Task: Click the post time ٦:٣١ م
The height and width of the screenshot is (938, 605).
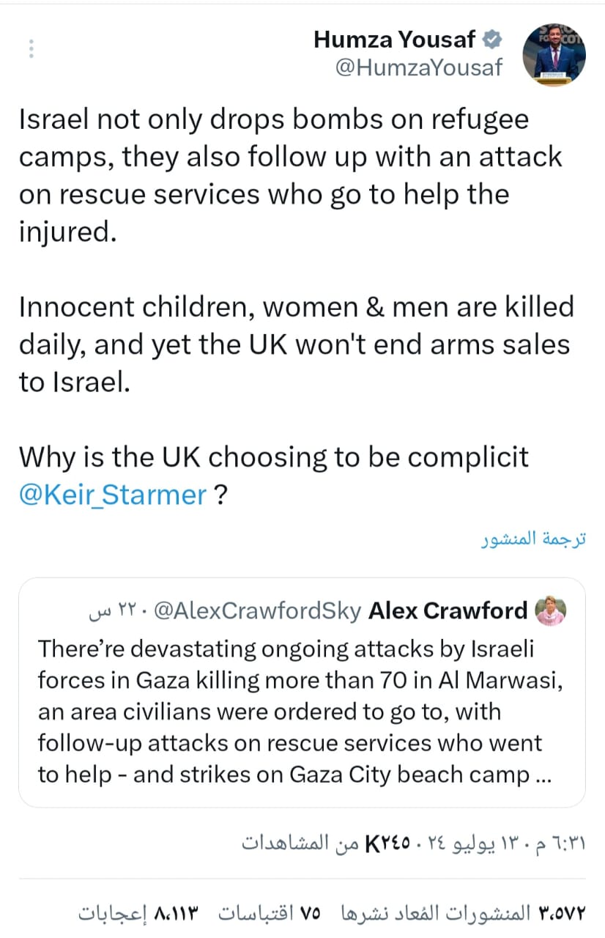Action: pos(566,843)
